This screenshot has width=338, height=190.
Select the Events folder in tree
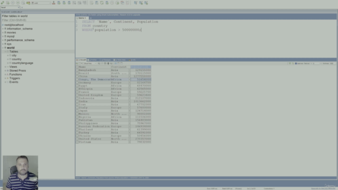14,82
